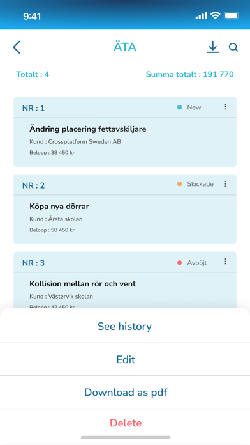This screenshot has width=250, height=445.
Task: Tap the blue New status dot
Action: (x=179, y=107)
